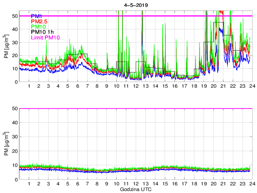Click the magenta limit line in lower chart
The image size is (257, 193).
coord(135,109)
